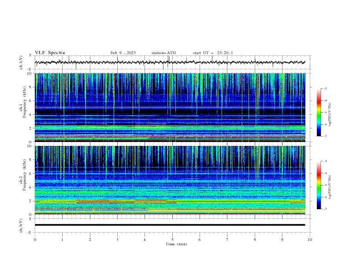Click the "station=ATH" label
Screen dimensions: 349x269
(x=163, y=53)
